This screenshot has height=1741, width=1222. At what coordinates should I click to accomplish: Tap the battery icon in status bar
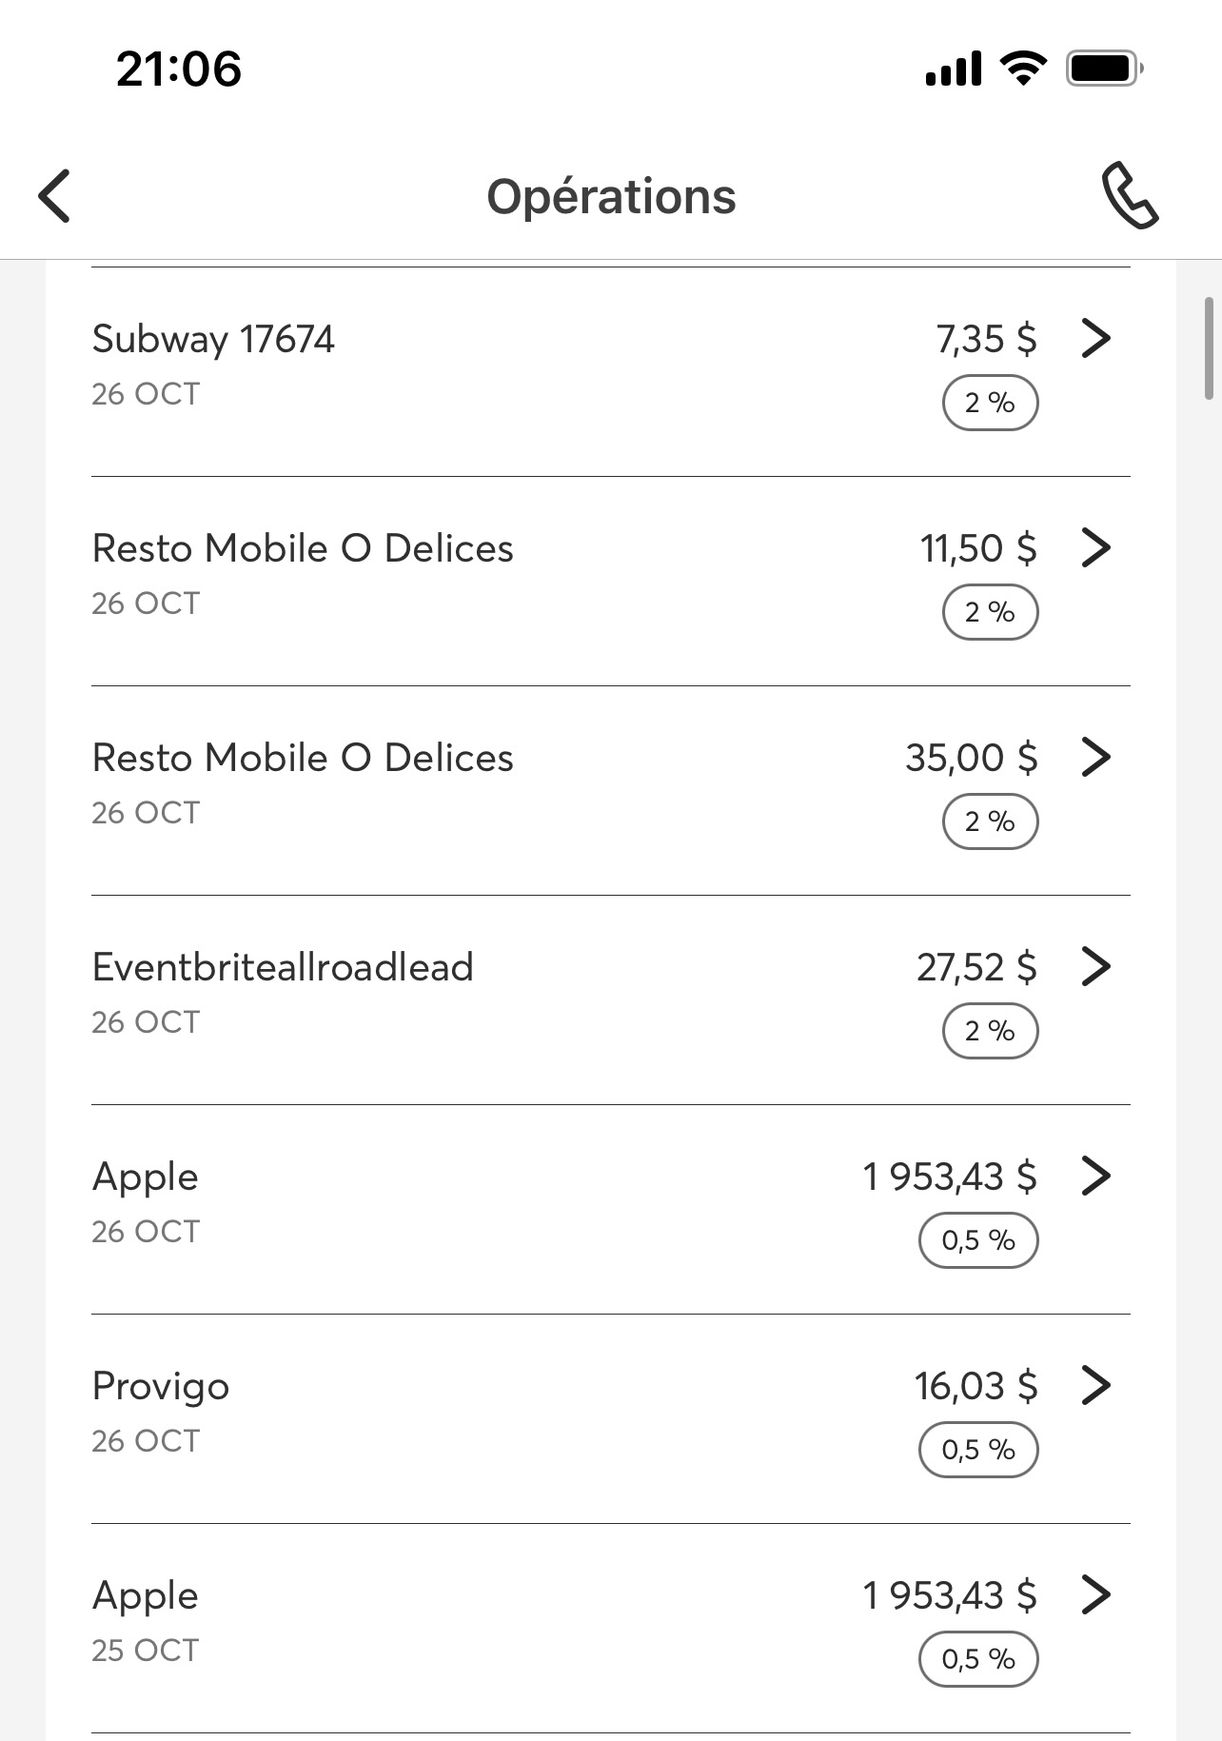pyautogui.click(x=1104, y=69)
